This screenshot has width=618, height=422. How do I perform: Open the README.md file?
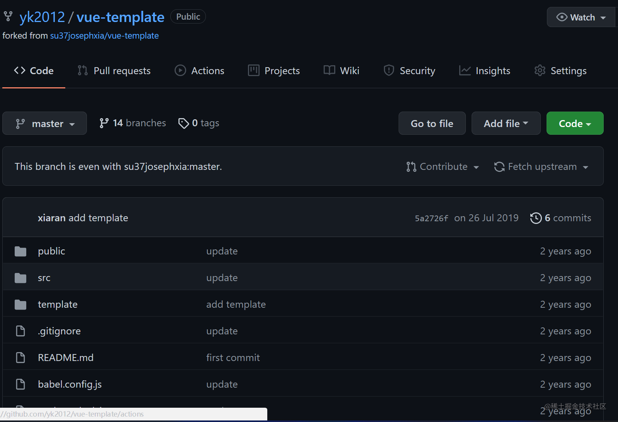(66, 358)
